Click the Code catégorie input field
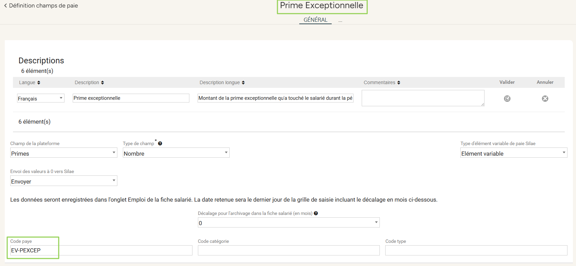This screenshot has height=266, width=576. [x=288, y=250]
